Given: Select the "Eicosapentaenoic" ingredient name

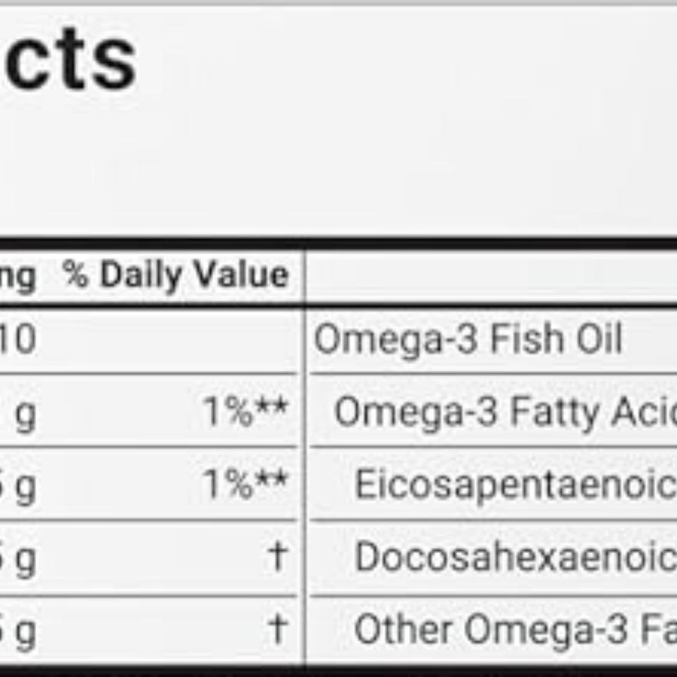Looking at the screenshot, I should click(516, 485).
